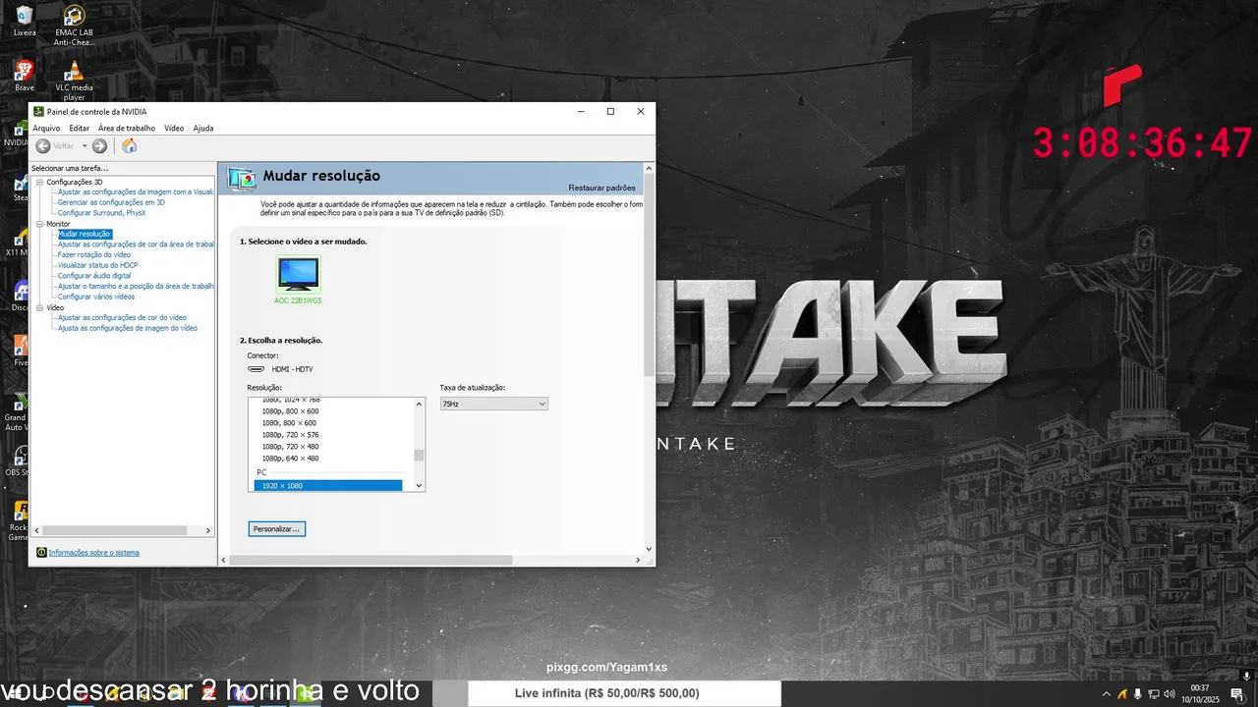Open the Ajuda menu
The height and width of the screenshot is (707, 1258).
pyautogui.click(x=203, y=128)
